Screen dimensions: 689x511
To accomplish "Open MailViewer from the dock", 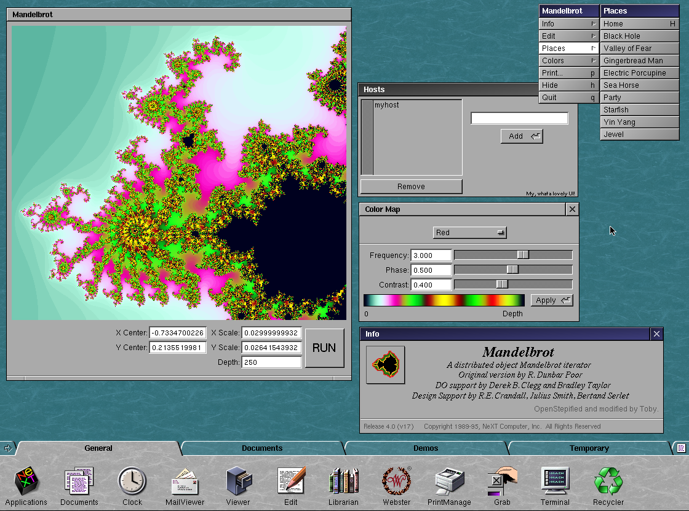I will 185,481.
